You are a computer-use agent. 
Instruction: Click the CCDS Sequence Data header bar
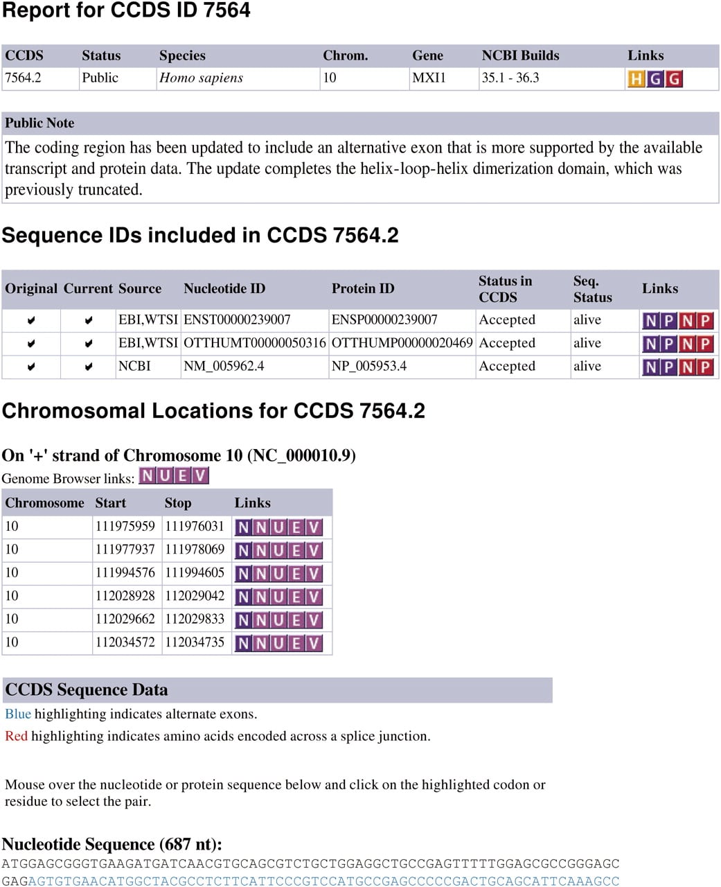tap(277, 690)
